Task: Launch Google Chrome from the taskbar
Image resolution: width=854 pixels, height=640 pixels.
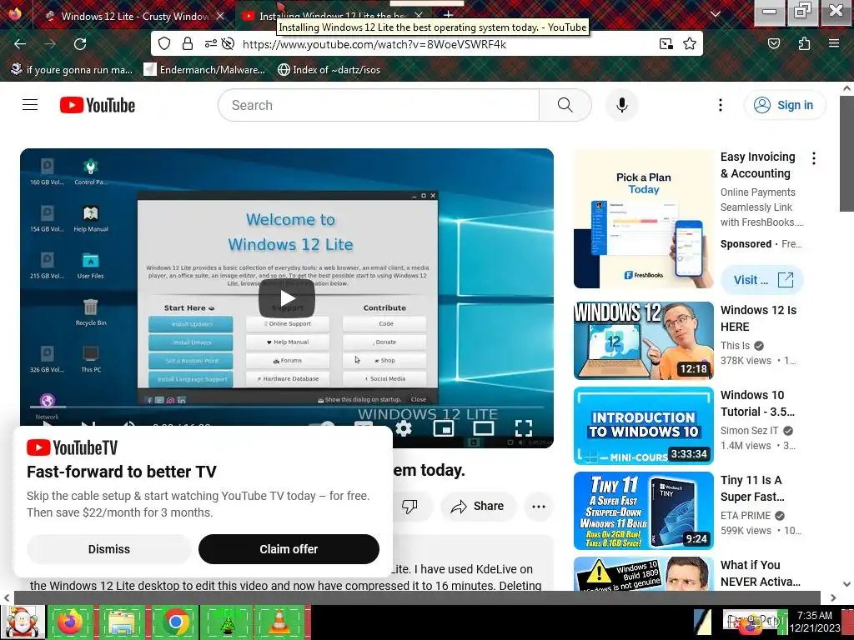Action: point(175,622)
